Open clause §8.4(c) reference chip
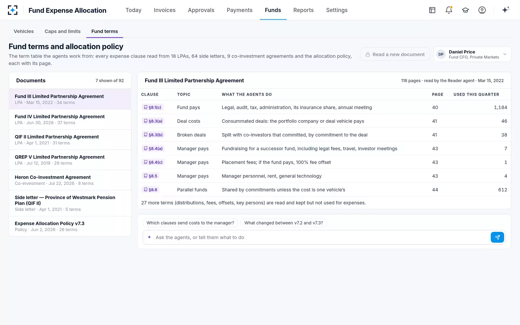The image size is (520, 325). coord(153,162)
